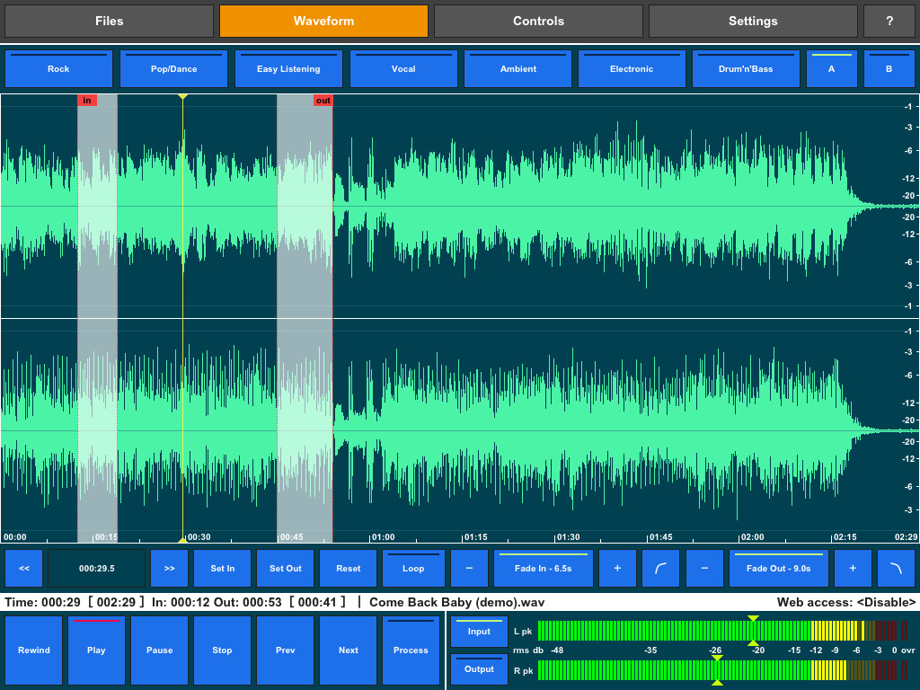Screen dimensions: 920x690
Task: Toggle the Fade In - 6.5s button
Action: (x=544, y=568)
